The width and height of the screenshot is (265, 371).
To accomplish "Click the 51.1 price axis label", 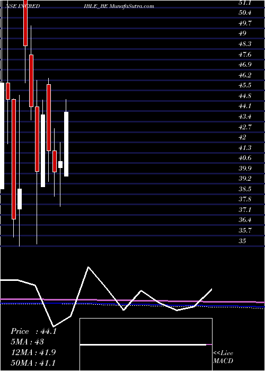I will [245, 3].
